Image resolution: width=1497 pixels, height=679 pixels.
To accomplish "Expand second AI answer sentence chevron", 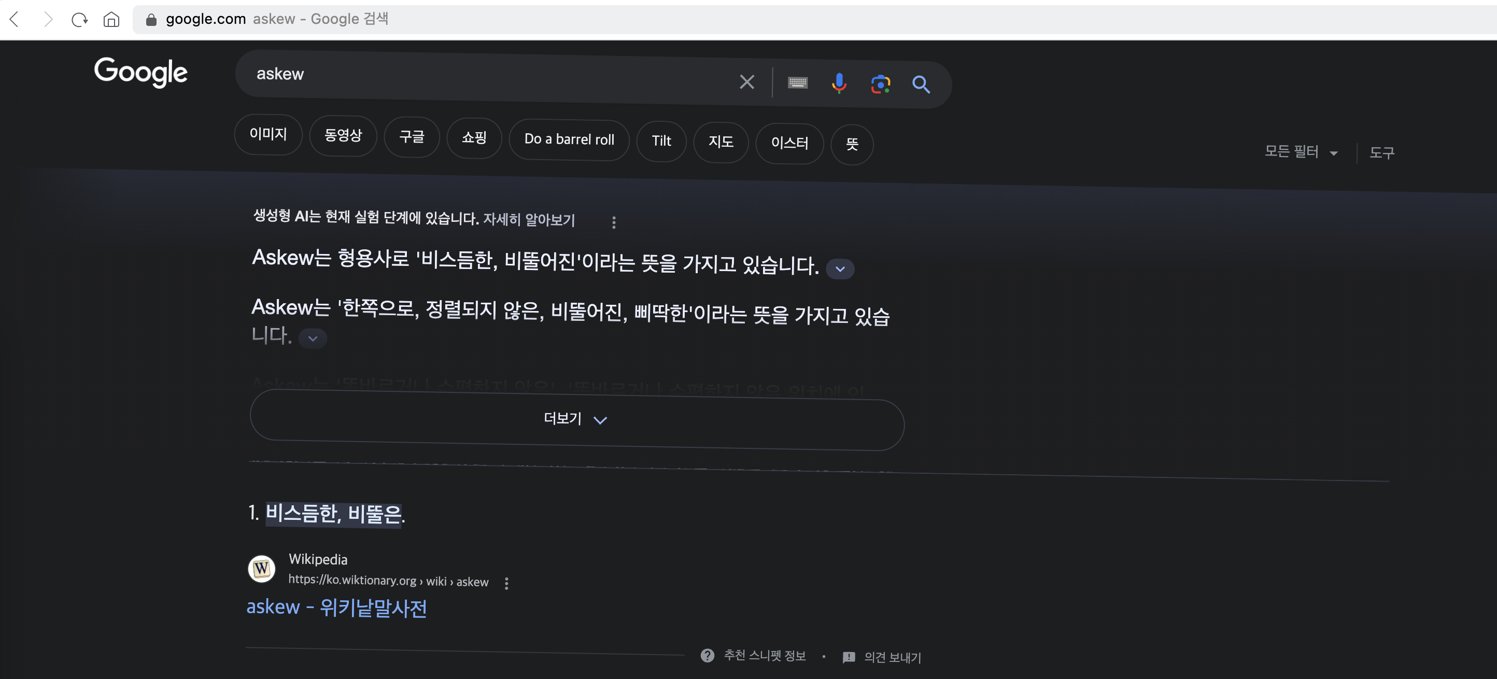I will point(313,338).
